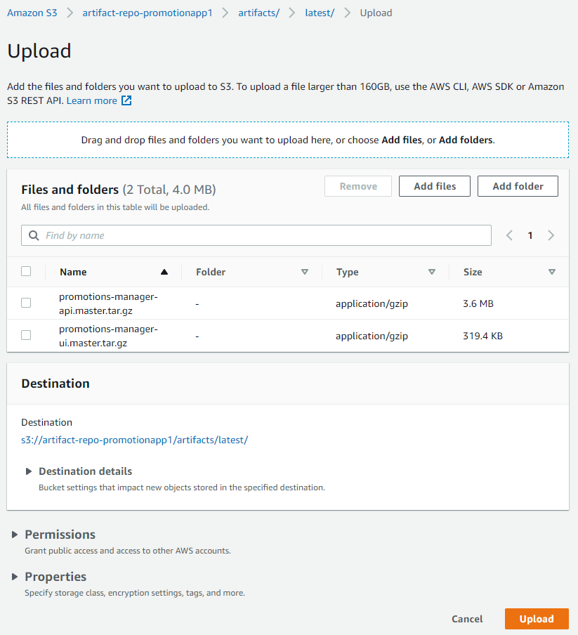
Task: Toggle the select-all checkbox in table header
Action: point(26,271)
